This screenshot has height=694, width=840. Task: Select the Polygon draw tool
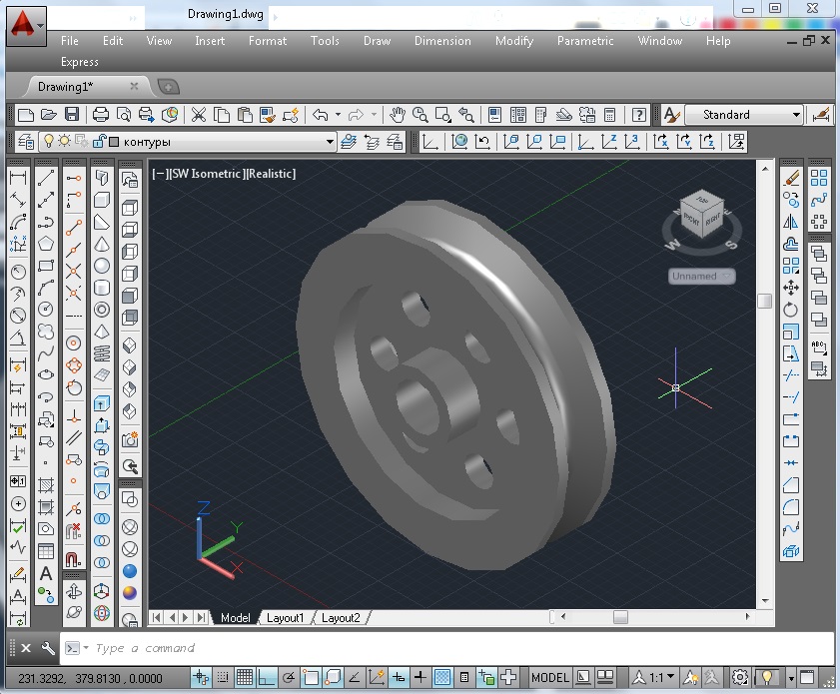[x=46, y=244]
